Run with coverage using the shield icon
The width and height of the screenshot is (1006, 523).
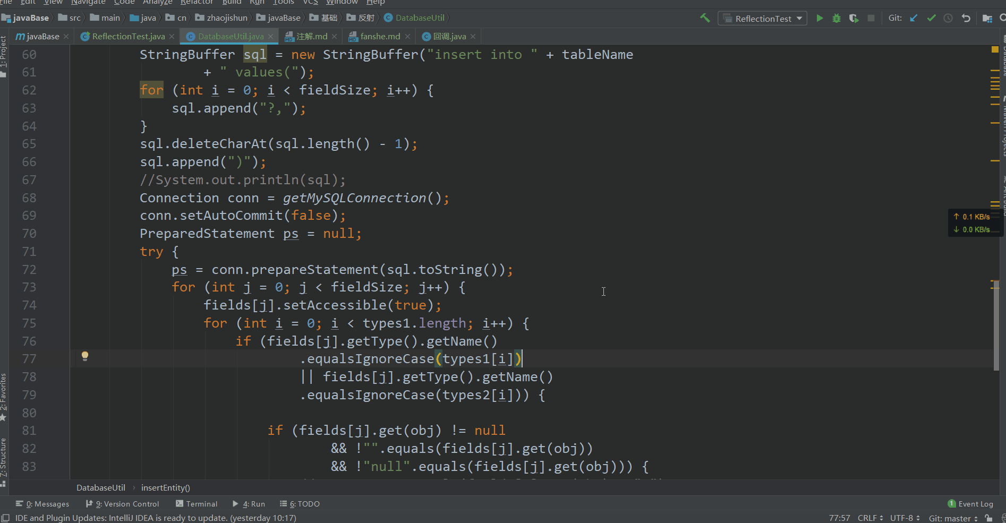pyautogui.click(x=854, y=19)
